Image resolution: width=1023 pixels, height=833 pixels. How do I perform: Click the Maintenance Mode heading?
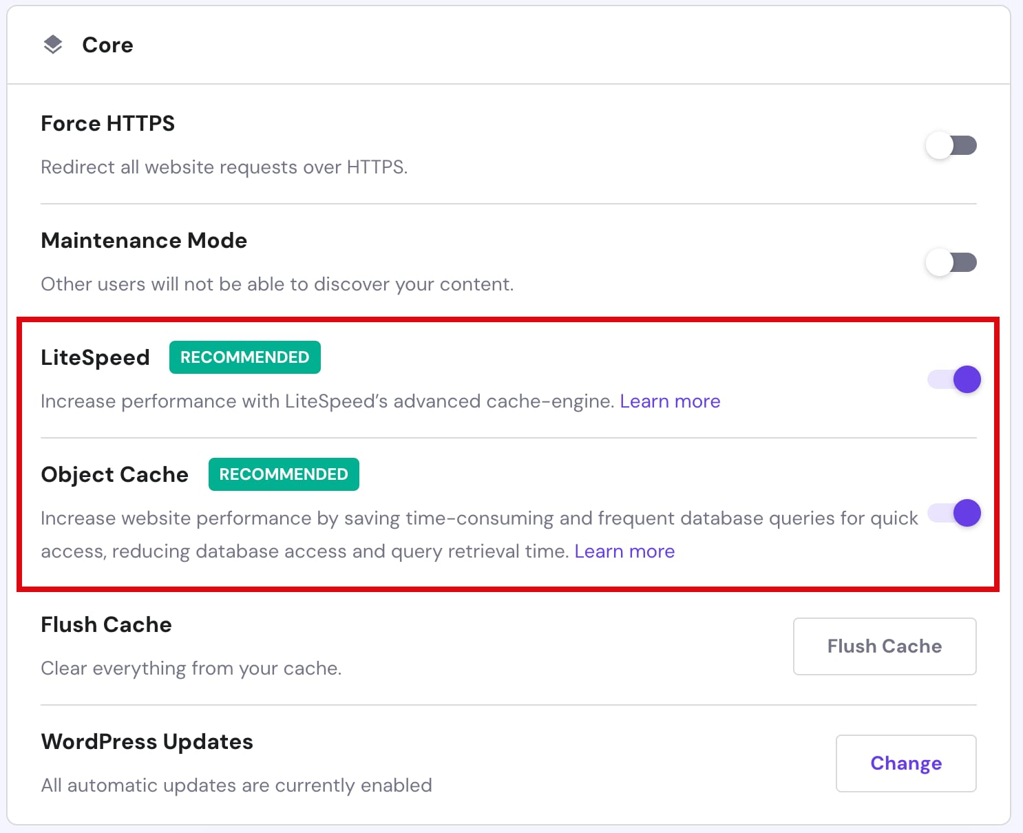(144, 240)
